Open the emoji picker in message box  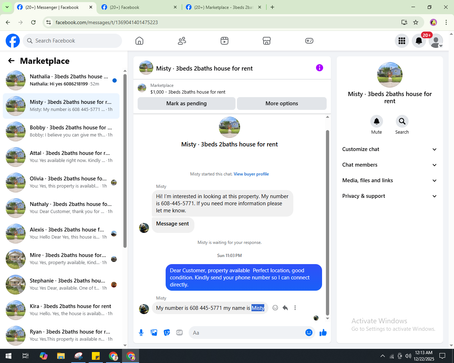pos(309,333)
